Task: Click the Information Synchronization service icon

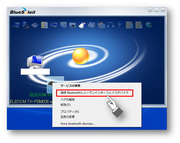Action: pyautogui.click(x=54, y=25)
